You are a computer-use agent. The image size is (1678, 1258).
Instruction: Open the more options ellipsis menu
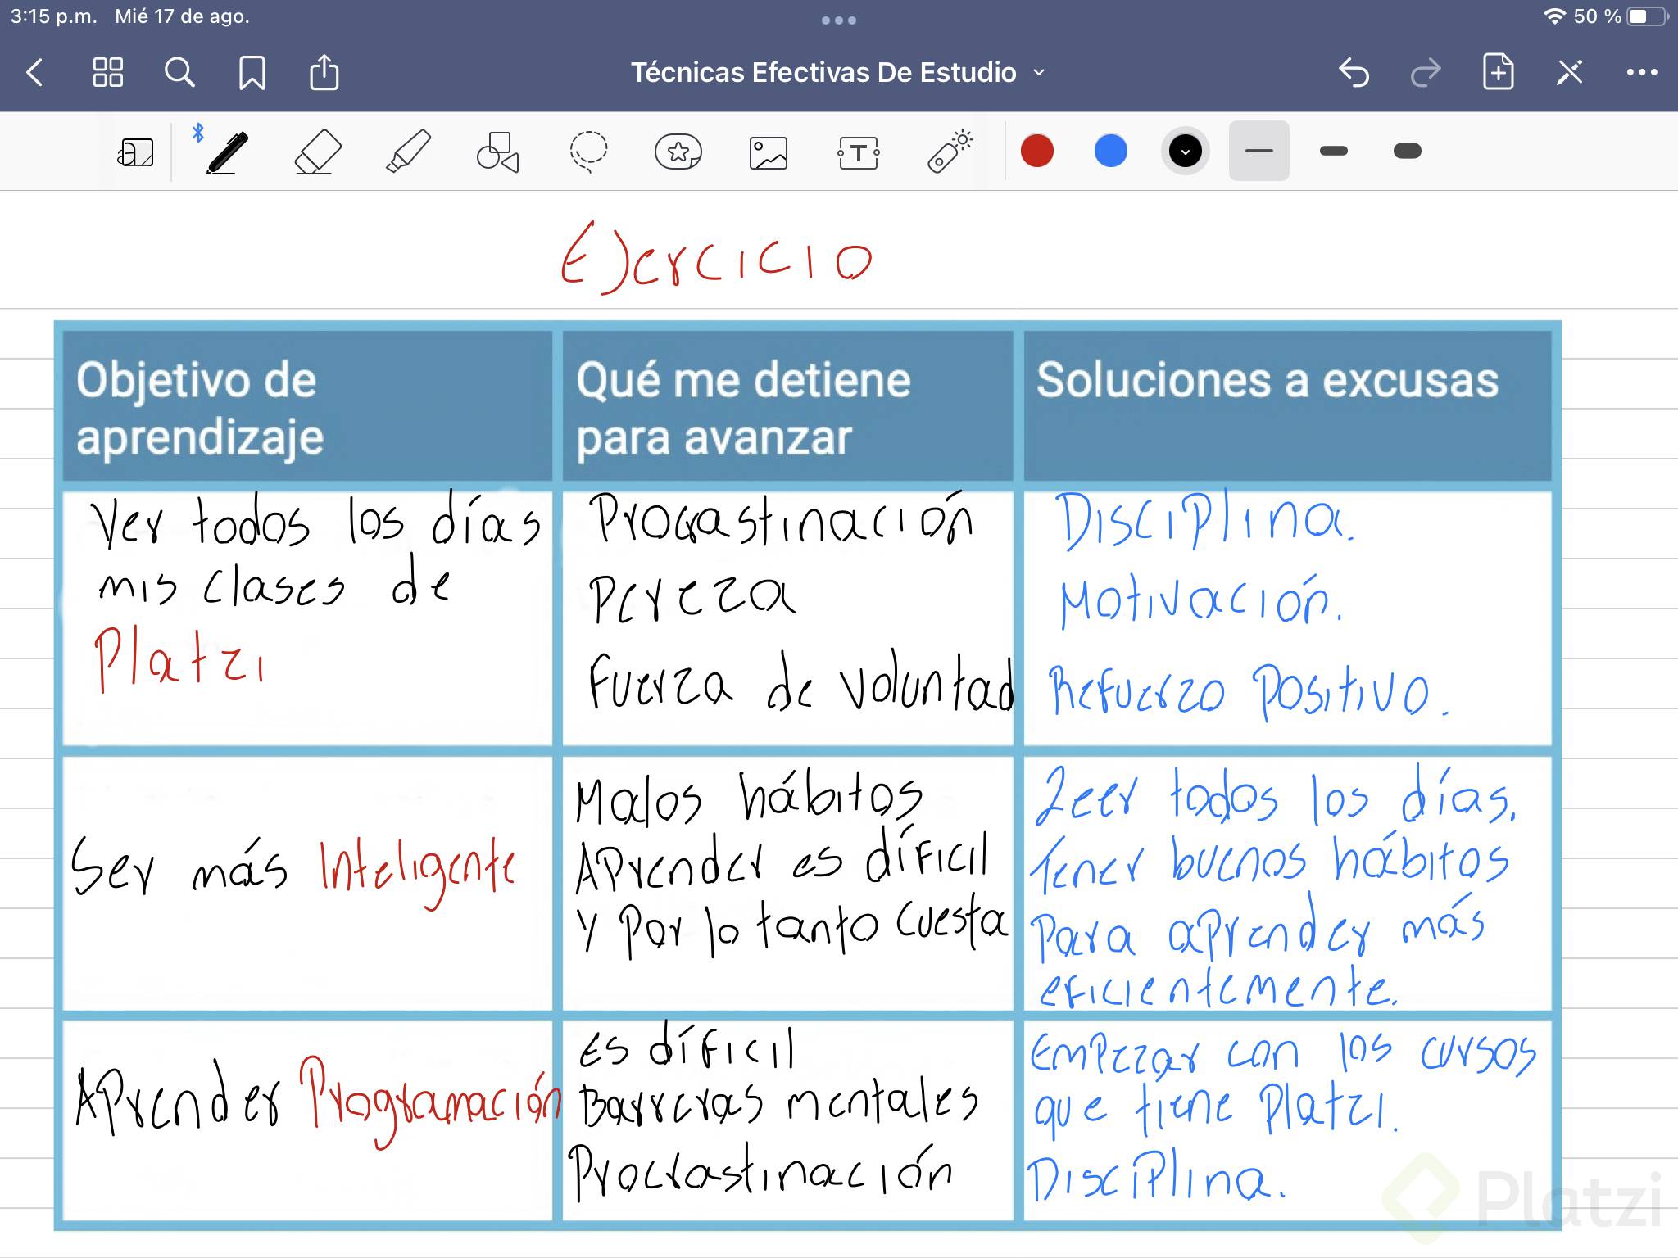pos(1642,73)
